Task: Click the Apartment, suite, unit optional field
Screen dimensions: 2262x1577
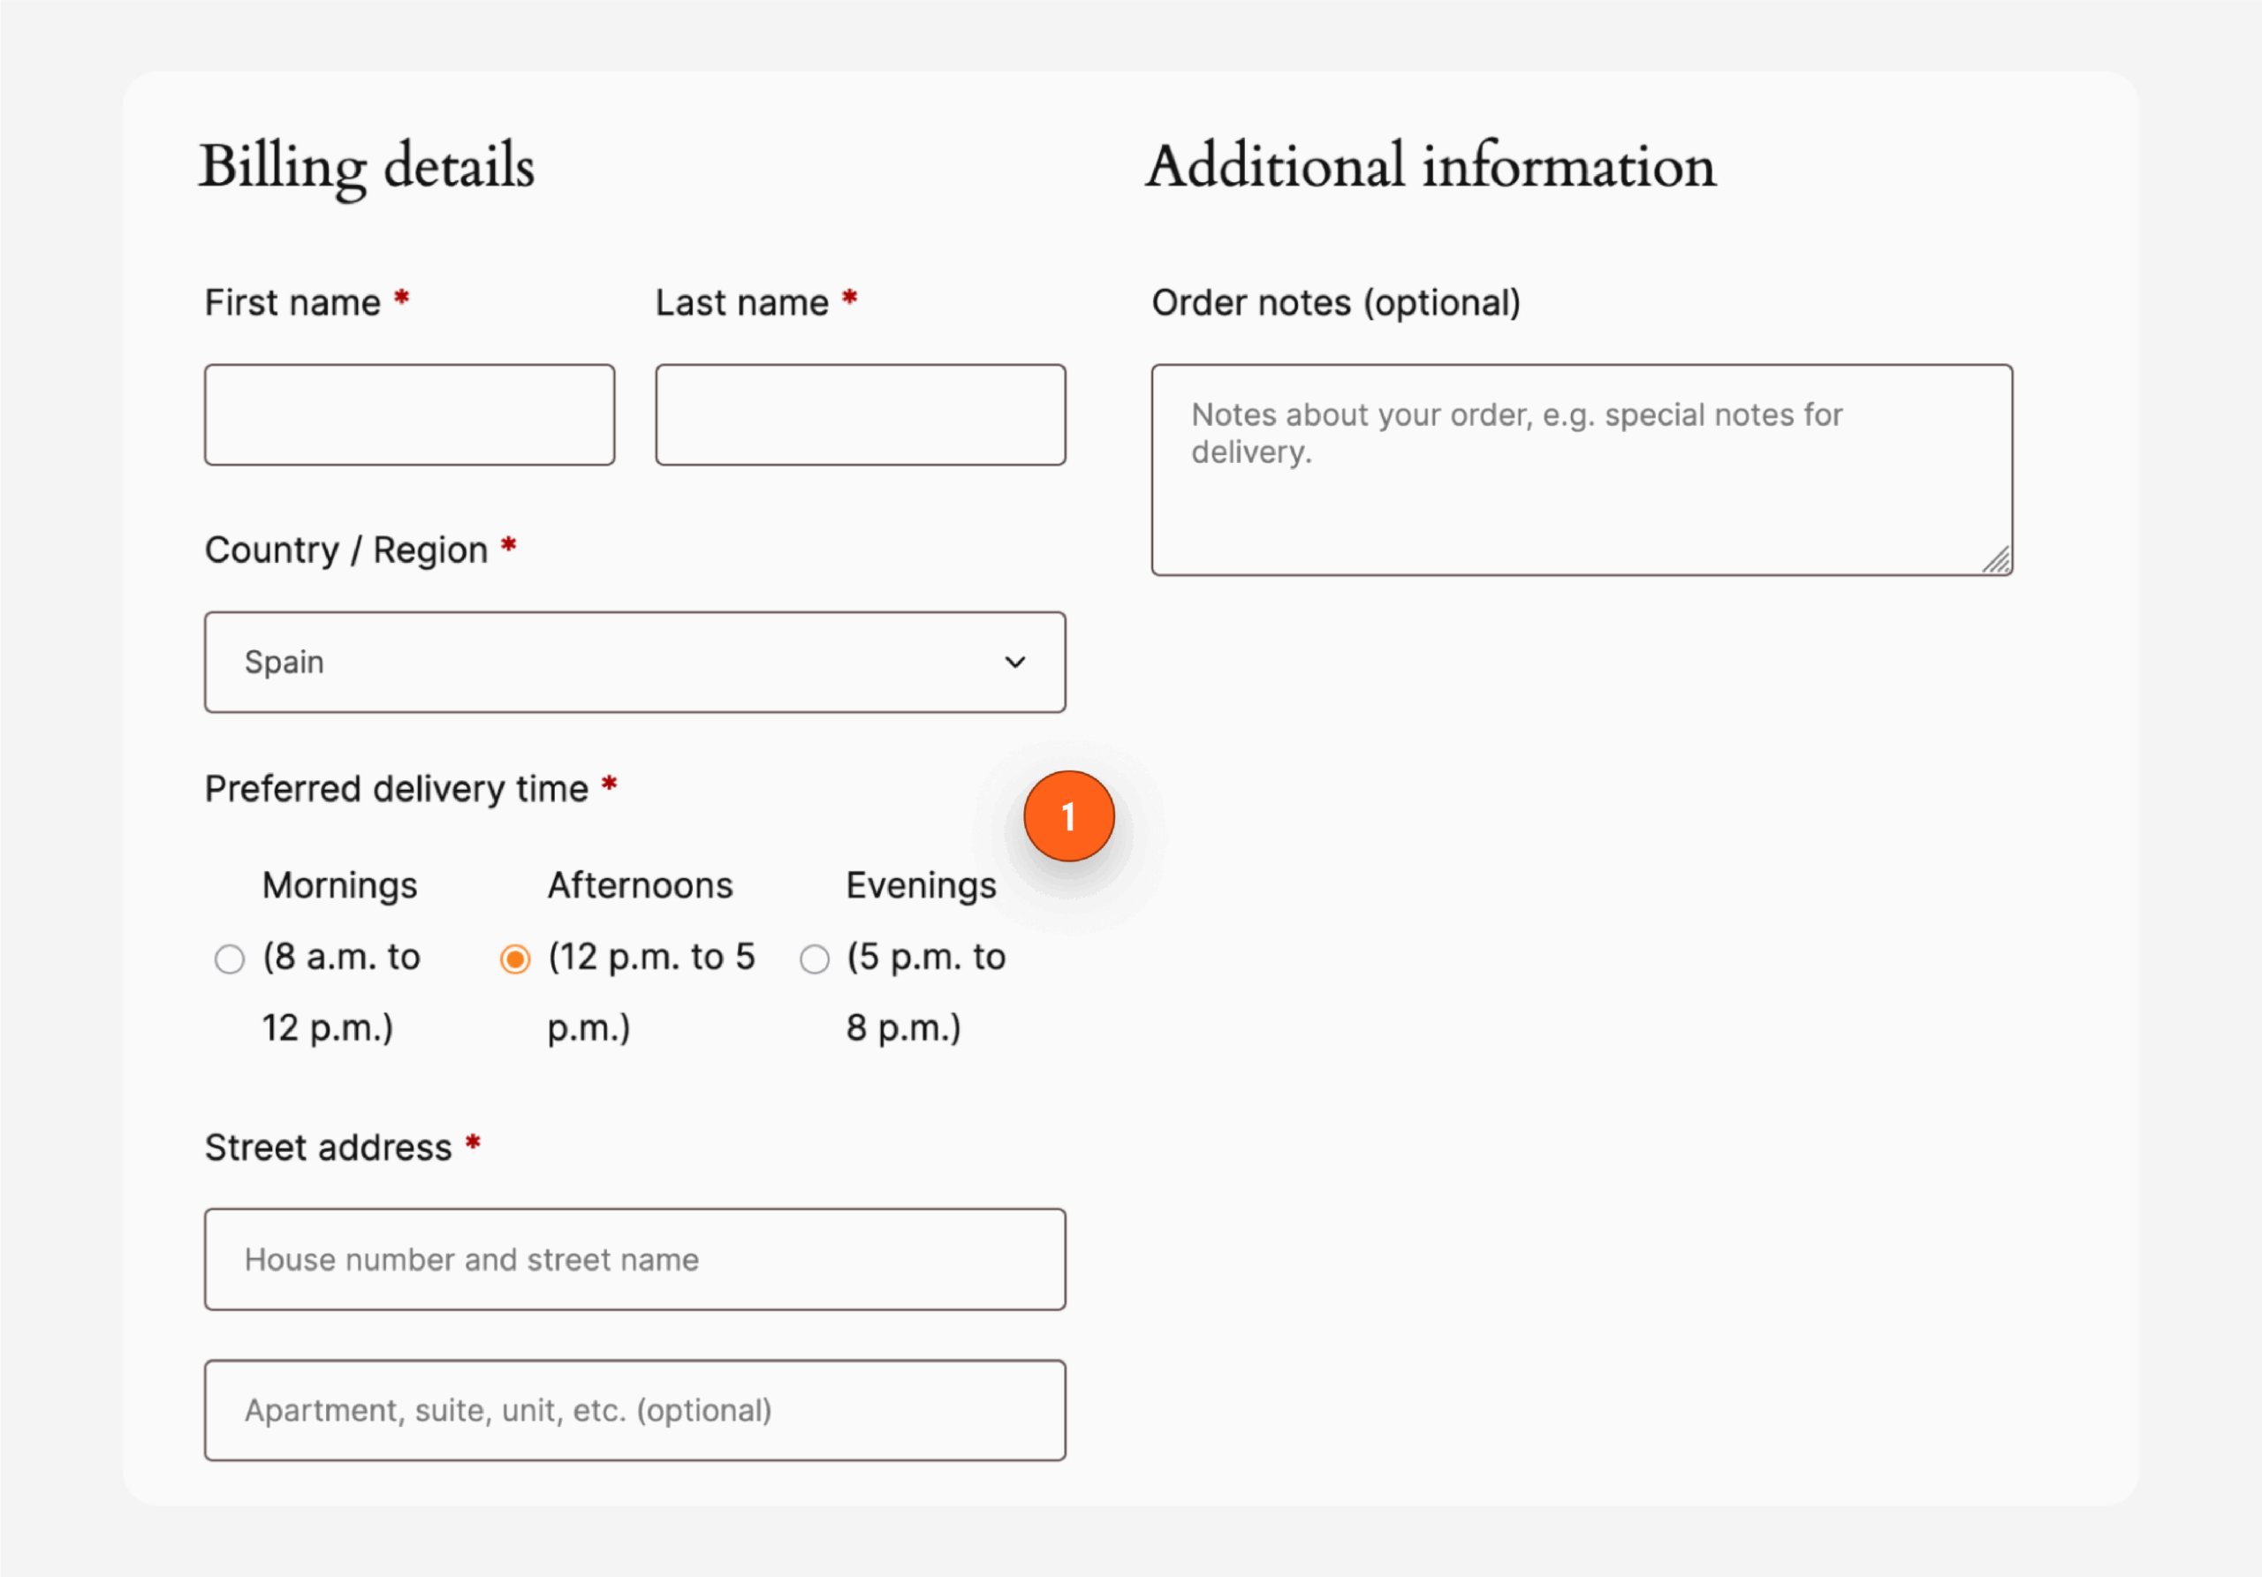Action: click(635, 1409)
